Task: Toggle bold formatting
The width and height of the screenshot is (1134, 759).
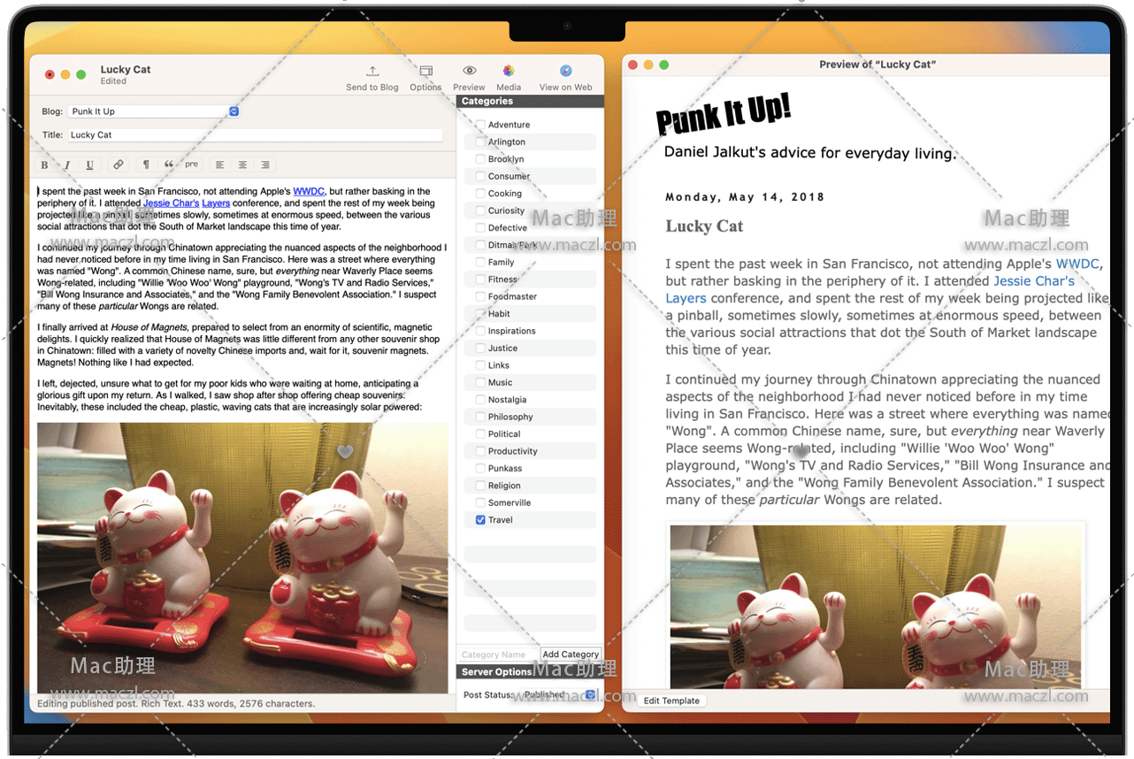Action: pos(45,165)
